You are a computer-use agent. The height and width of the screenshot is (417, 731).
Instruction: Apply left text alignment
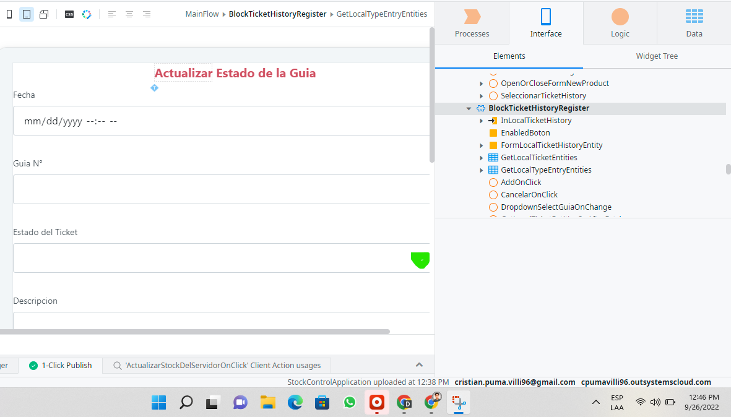(111, 14)
